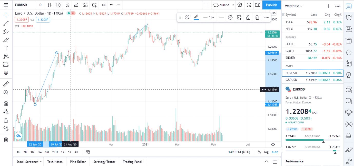Toggle auto scale

pos(275,152)
